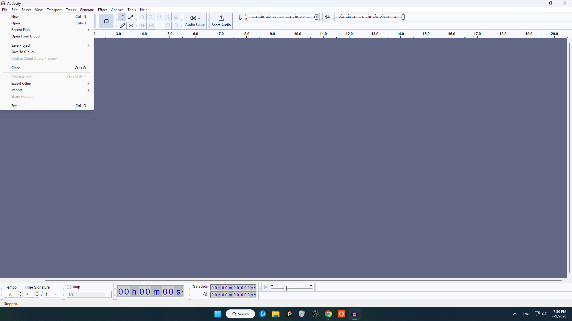This screenshot has height=321, width=572.
Task: Select New from the File menu
Action: [x=15, y=16]
